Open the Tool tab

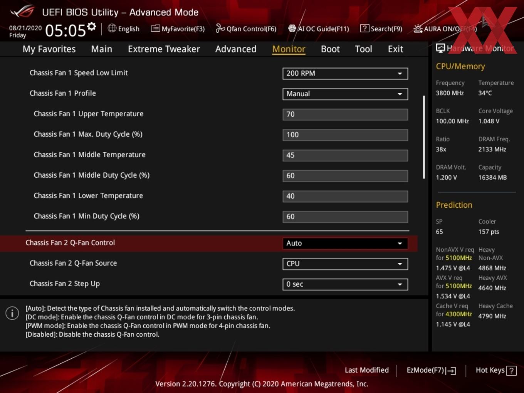363,49
